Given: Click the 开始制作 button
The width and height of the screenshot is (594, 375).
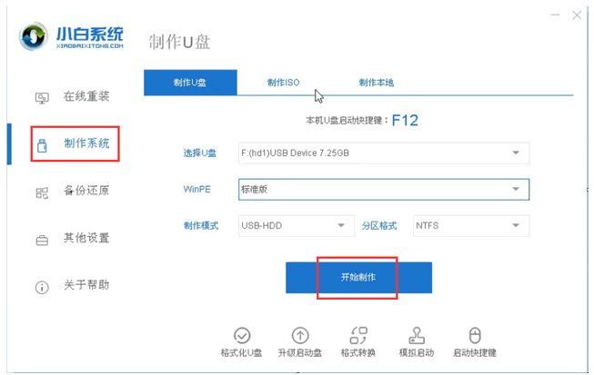Looking at the screenshot, I should click(358, 278).
